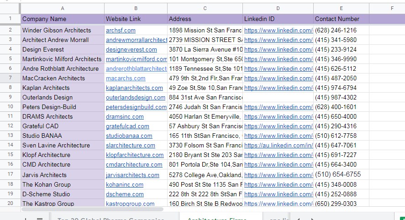Image resolution: width=405 pixels, height=220 pixels.
Task: Click the horizontal scrollbar thumb
Action: 92,209
